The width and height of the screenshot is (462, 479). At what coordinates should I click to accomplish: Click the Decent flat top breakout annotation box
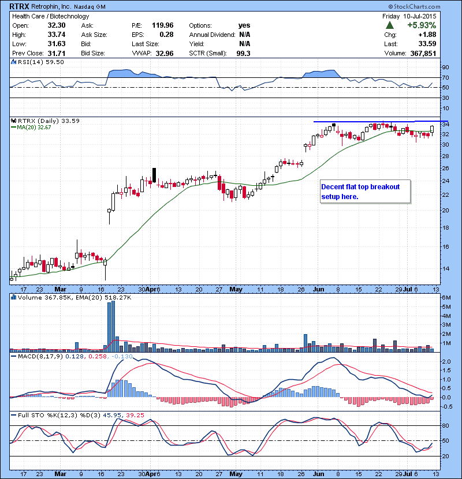pos(365,192)
